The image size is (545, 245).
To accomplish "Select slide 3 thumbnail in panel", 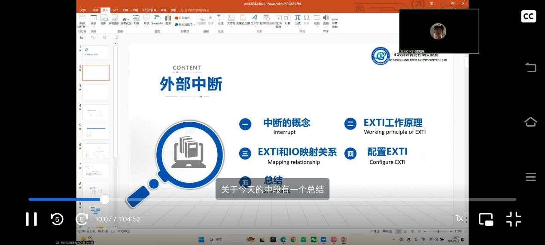I will coord(96,92).
